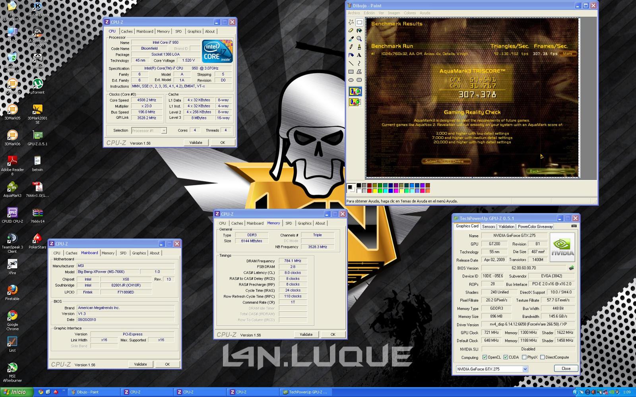Open the Imagen menu in Paint

click(x=394, y=13)
